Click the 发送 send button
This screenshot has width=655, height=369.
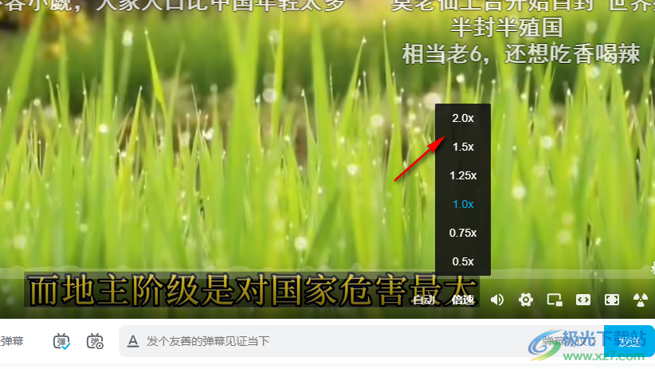[x=630, y=341]
